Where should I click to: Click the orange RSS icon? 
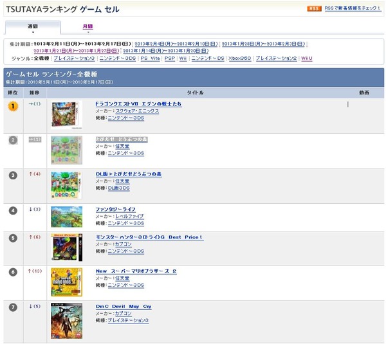point(314,8)
